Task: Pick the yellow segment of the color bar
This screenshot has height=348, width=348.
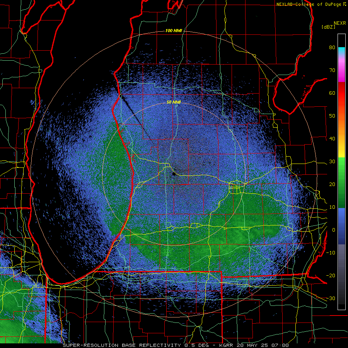Action: pos(341,151)
